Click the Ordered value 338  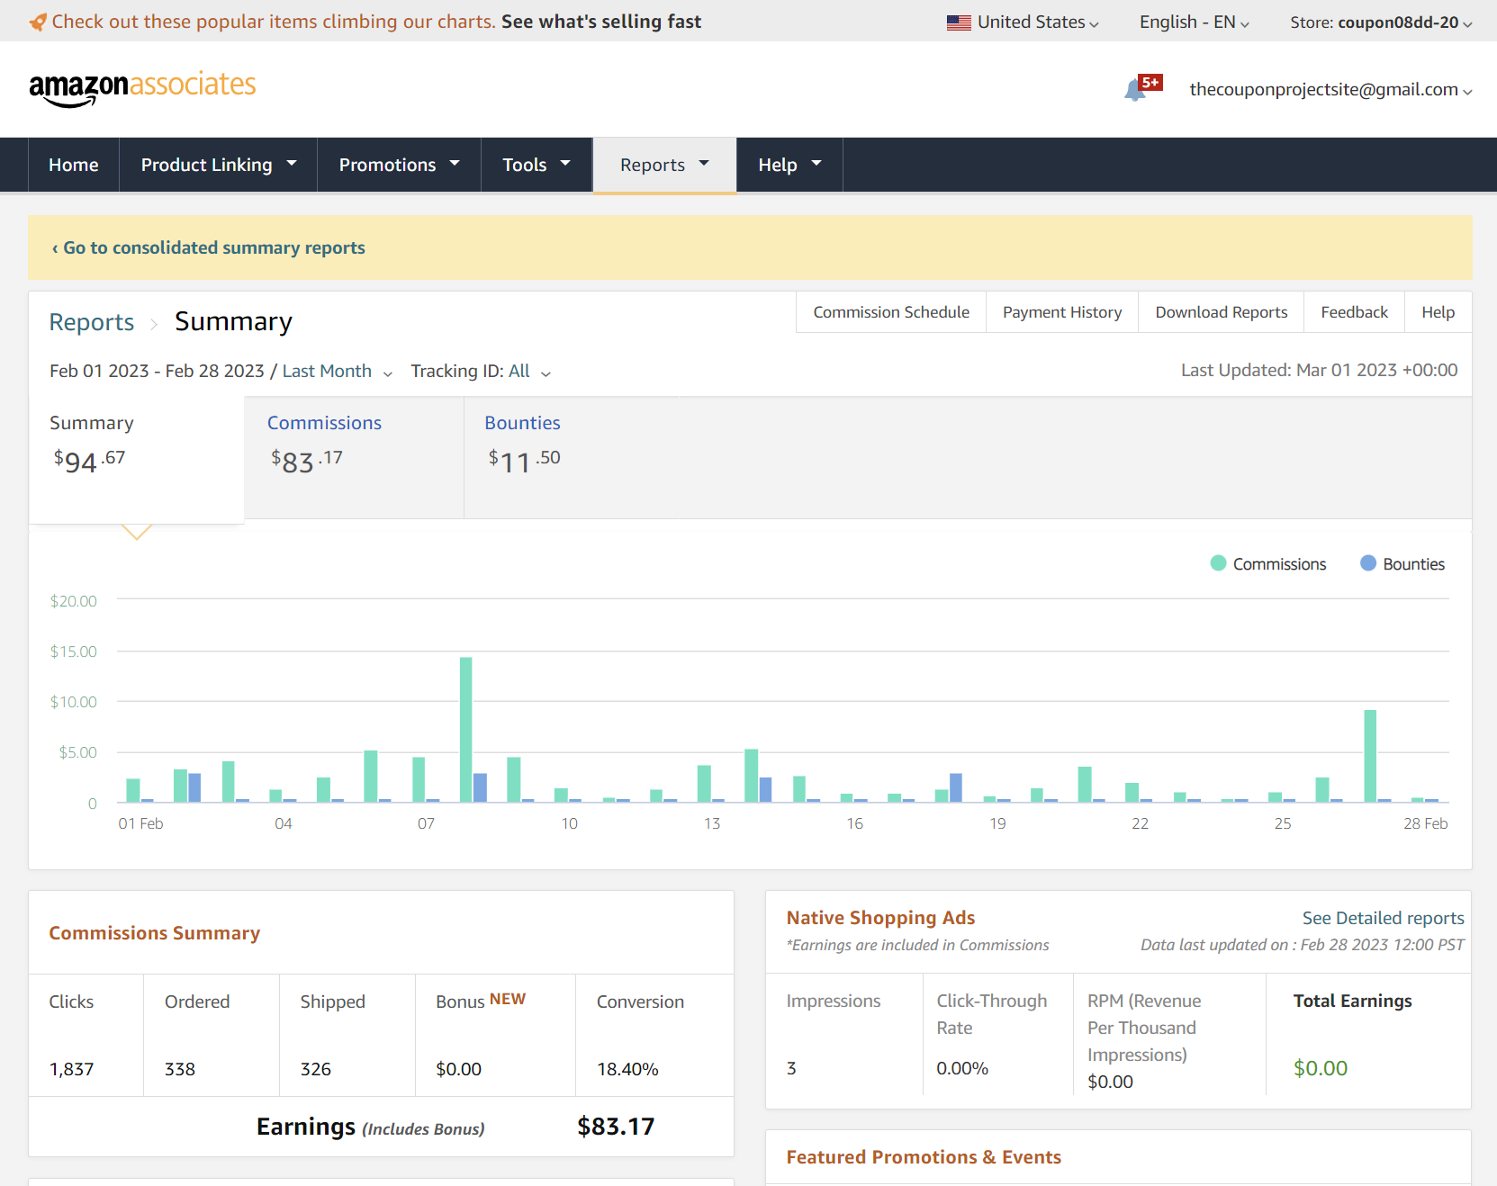(x=180, y=1069)
